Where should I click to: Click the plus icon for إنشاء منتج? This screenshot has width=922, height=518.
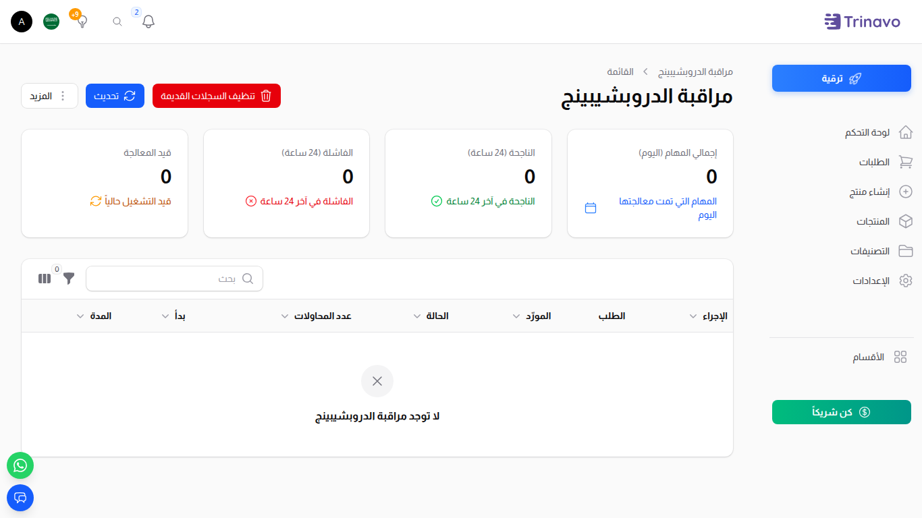[x=906, y=192]
